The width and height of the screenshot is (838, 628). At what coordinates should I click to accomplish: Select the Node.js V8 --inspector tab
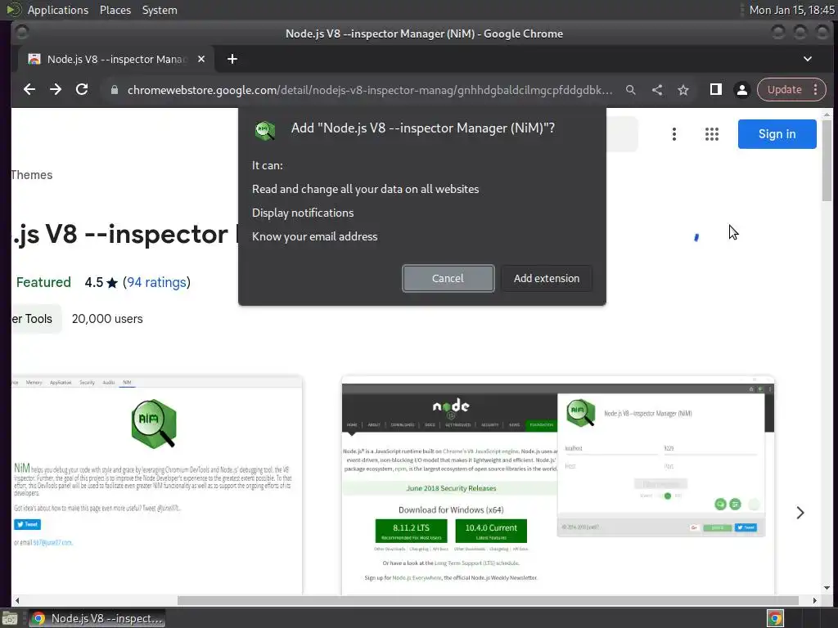(x=116, y=59)
